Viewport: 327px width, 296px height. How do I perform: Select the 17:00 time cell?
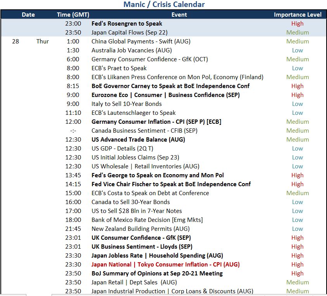pos(73,211)
